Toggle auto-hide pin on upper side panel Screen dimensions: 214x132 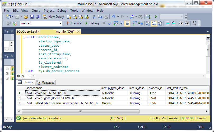(x=7, y=31)
